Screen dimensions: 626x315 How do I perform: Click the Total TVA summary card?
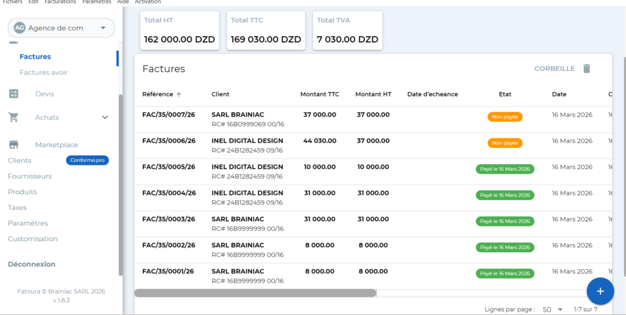click(x=347, y=31)
